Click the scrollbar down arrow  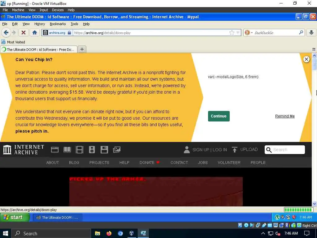tap(314, 204)
